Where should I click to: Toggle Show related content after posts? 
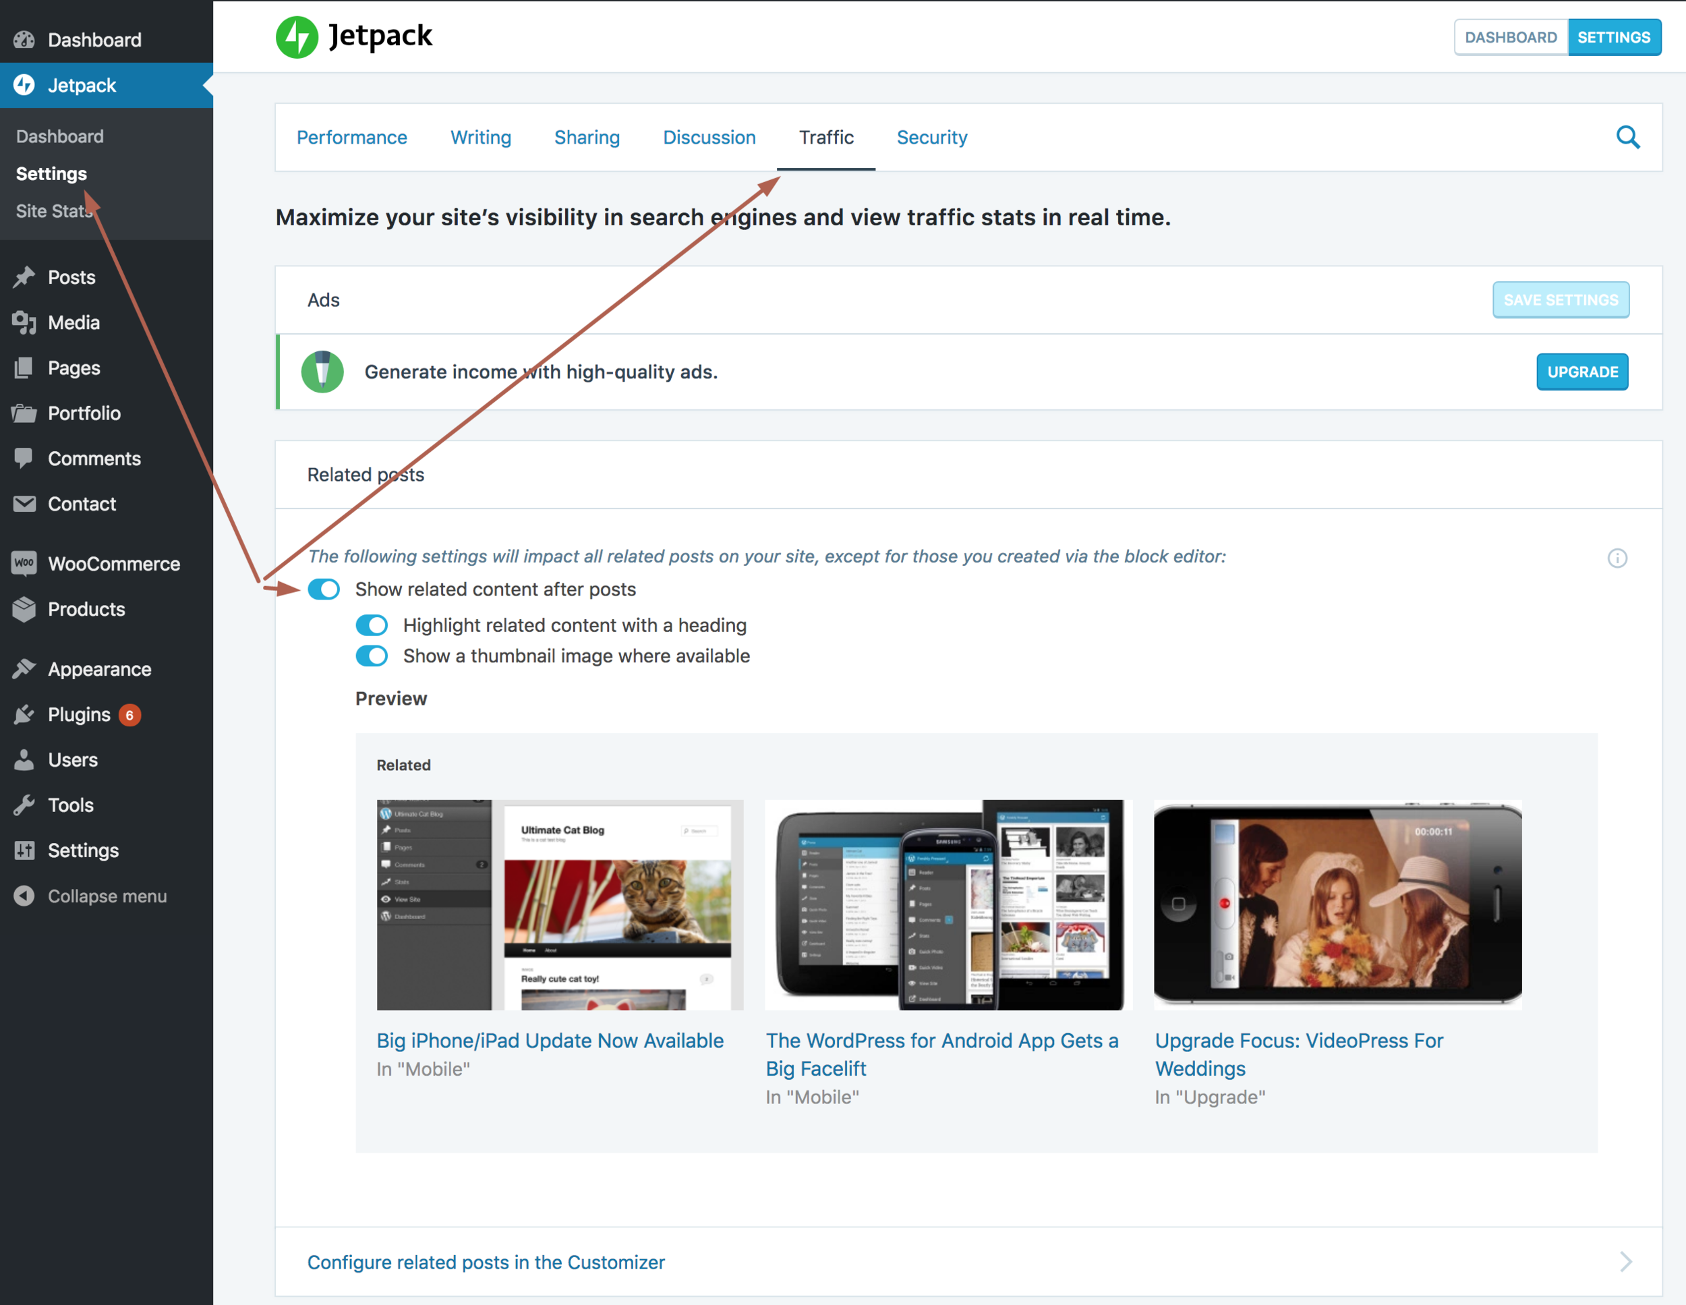pyautogui.click(x=324, y=589)
